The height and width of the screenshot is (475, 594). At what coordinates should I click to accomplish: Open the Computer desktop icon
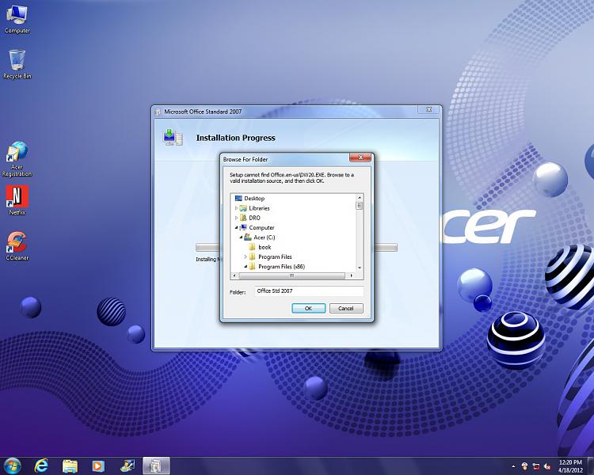click(17, 20)
